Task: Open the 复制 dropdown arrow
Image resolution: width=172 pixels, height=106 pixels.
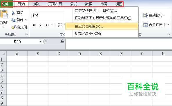Action: coord(26,20)
